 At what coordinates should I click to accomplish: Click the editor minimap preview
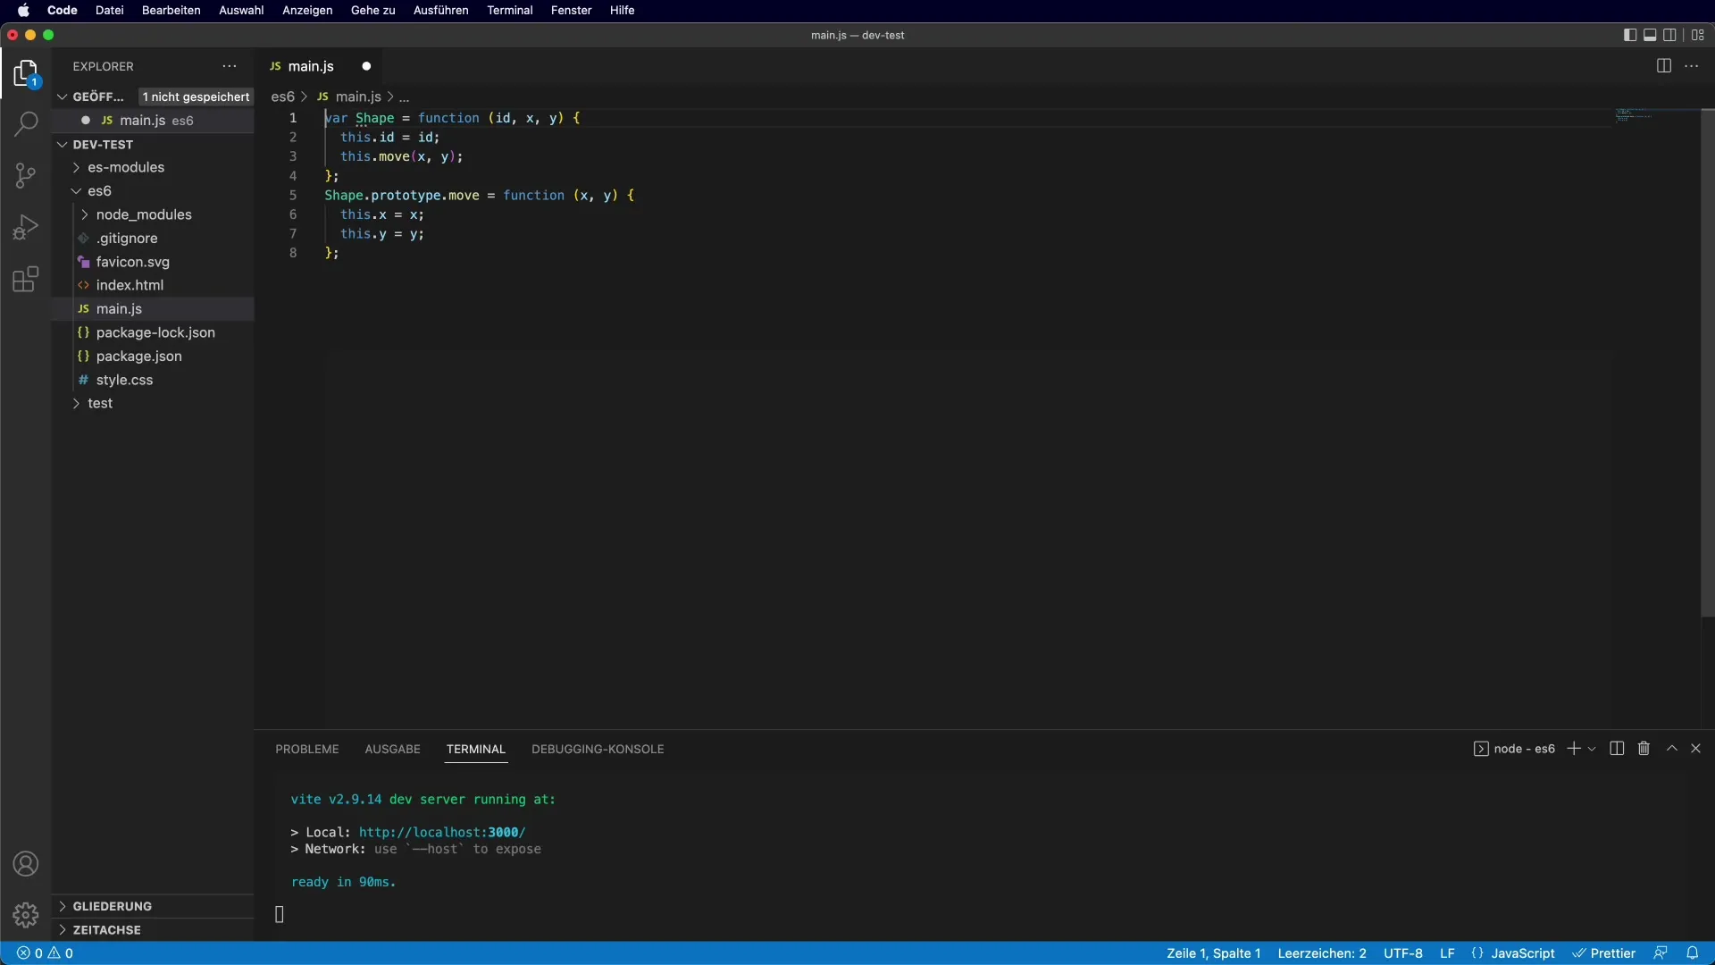pos(1634,114)
